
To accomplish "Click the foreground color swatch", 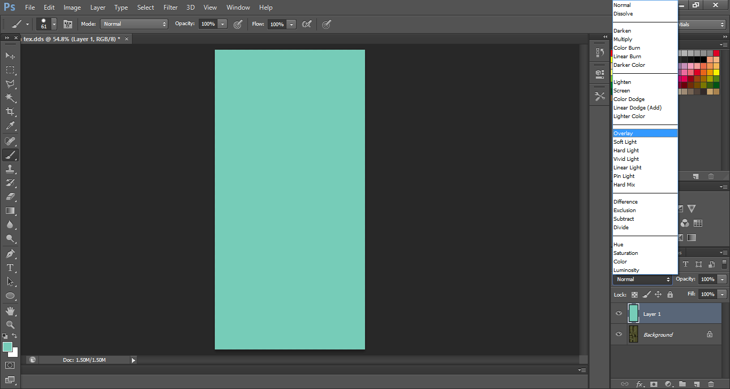I will pos(7,347).
